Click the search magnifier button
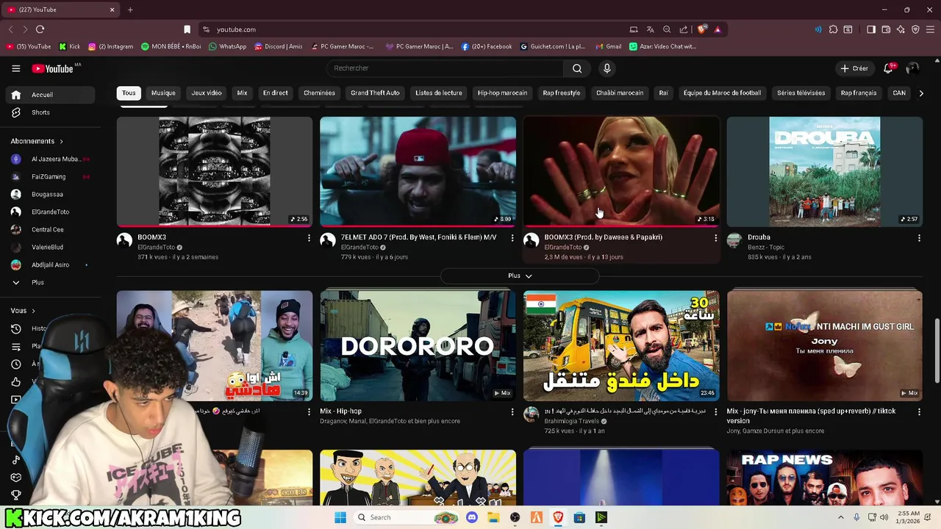The width and height of the screenshot is (941, 529). [577, 68]
